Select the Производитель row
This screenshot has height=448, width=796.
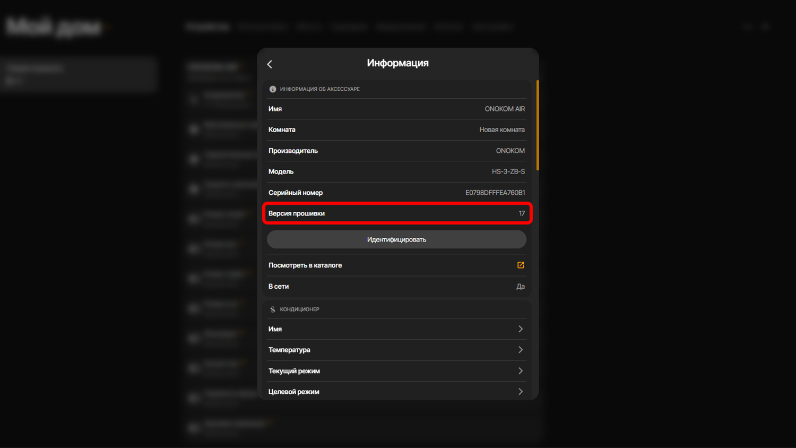396,151
